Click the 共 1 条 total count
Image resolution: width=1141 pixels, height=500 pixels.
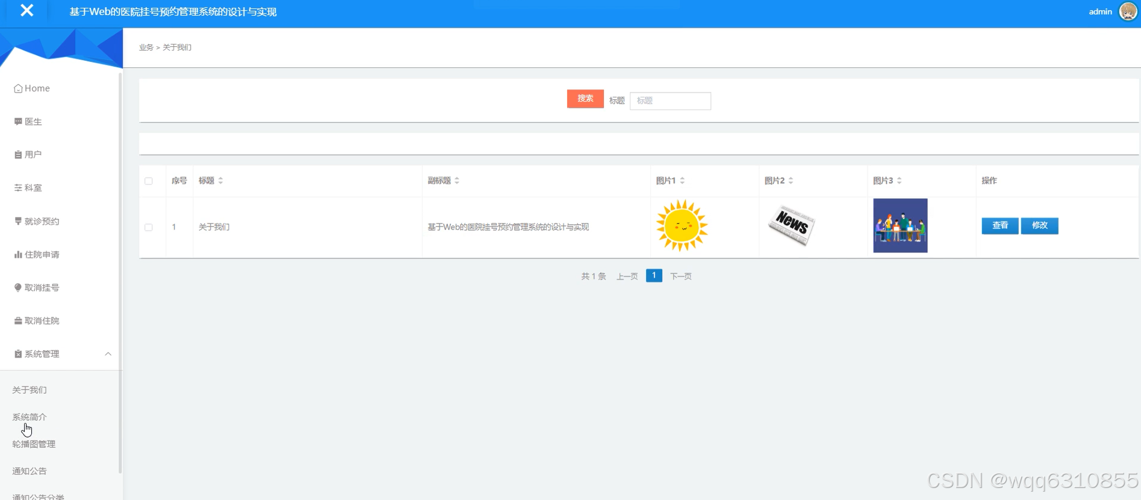pyautogui.click(x=593, y=276)
